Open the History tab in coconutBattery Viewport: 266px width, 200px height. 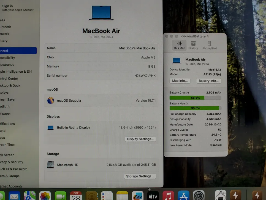point(193,45)
